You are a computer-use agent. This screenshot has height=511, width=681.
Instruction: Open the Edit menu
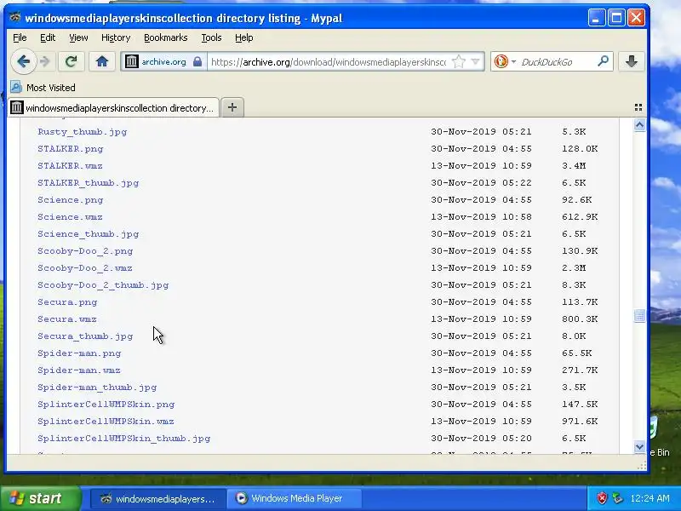[48, 37]
